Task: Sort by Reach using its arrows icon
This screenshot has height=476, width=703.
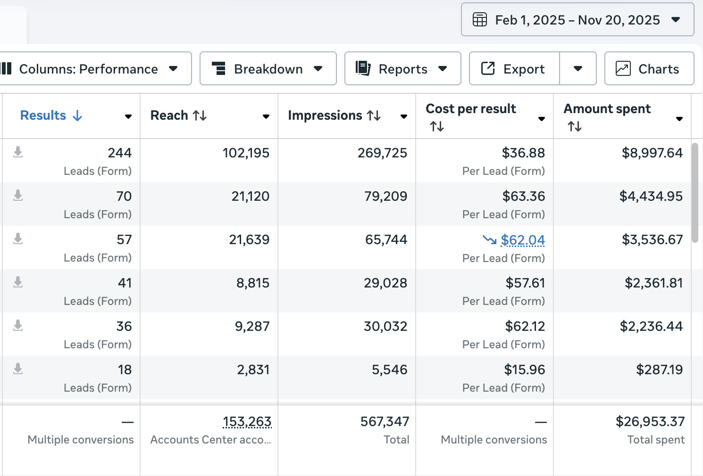Action: (200, 115)
